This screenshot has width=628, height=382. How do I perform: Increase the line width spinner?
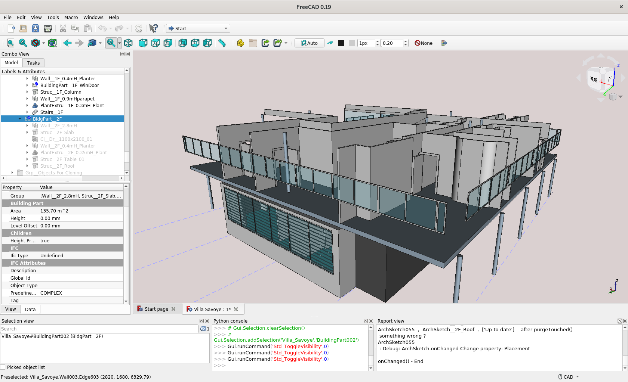tap(378, 41)
